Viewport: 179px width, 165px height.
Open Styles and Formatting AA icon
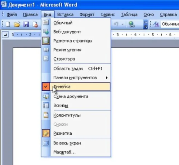click(156, 24)
